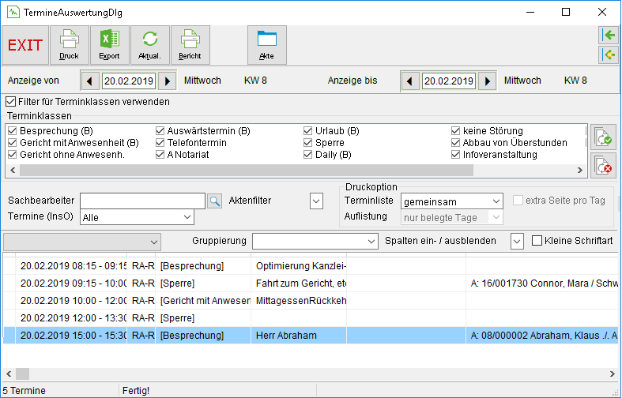Toggle Auswärtstermin (B) checkbox
Image resolution: width=622 pixels, height=398 pixels.
pos(160,131)
